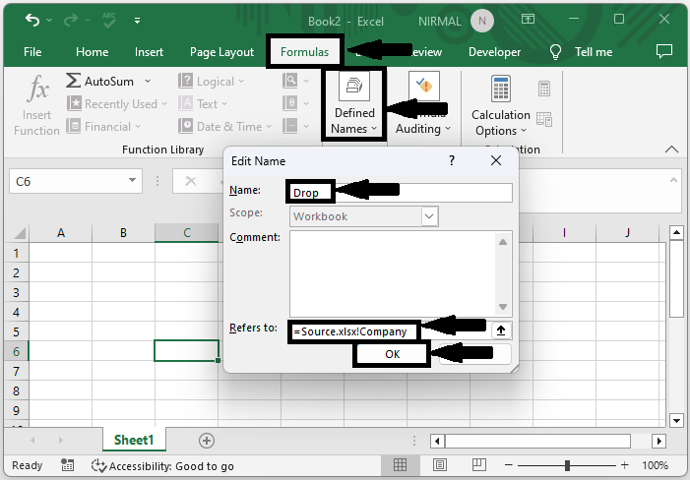Image resolution: width=690 pixels, height=480 pixels.
Task: Expand the Name Box dropdown
Action: coord(132,180)
